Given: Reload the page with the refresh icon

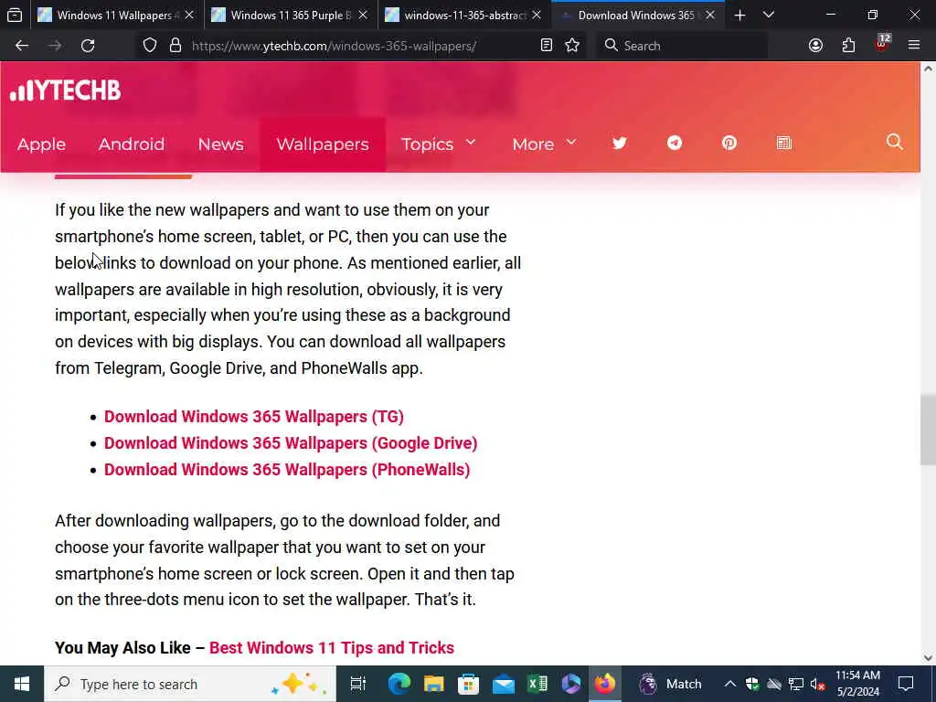Looking at the screenshot, I should 88,46.
